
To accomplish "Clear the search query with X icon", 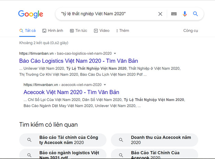I will [x=160, y=14].
